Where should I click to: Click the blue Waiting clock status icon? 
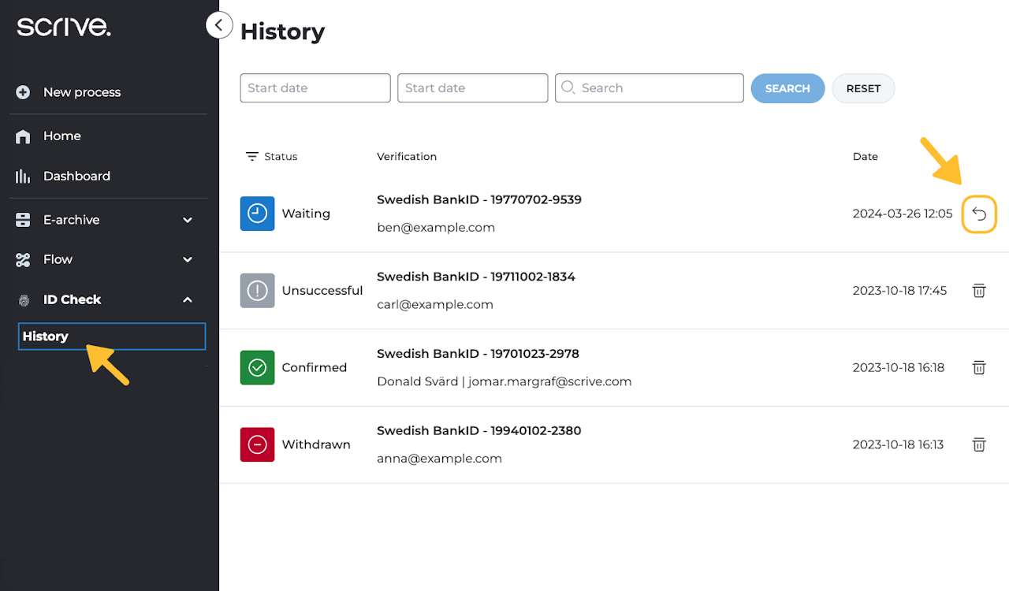click(x=257, y=214)
